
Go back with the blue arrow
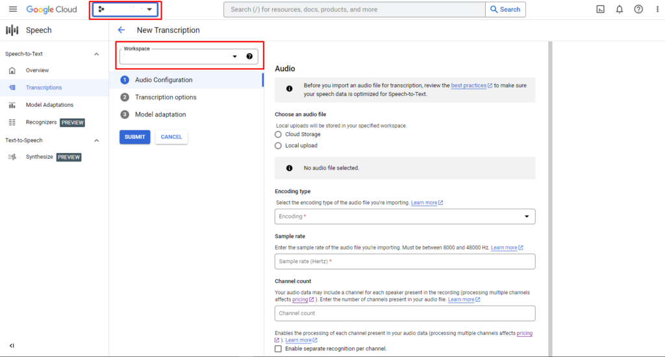coord(121,30)
